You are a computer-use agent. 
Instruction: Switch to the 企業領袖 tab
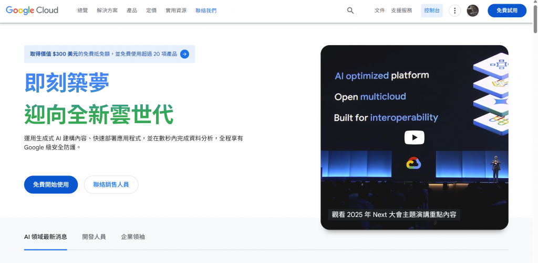pos(133,237)
